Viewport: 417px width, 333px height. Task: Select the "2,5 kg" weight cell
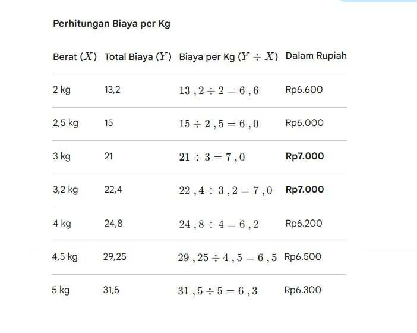point(65,123)
